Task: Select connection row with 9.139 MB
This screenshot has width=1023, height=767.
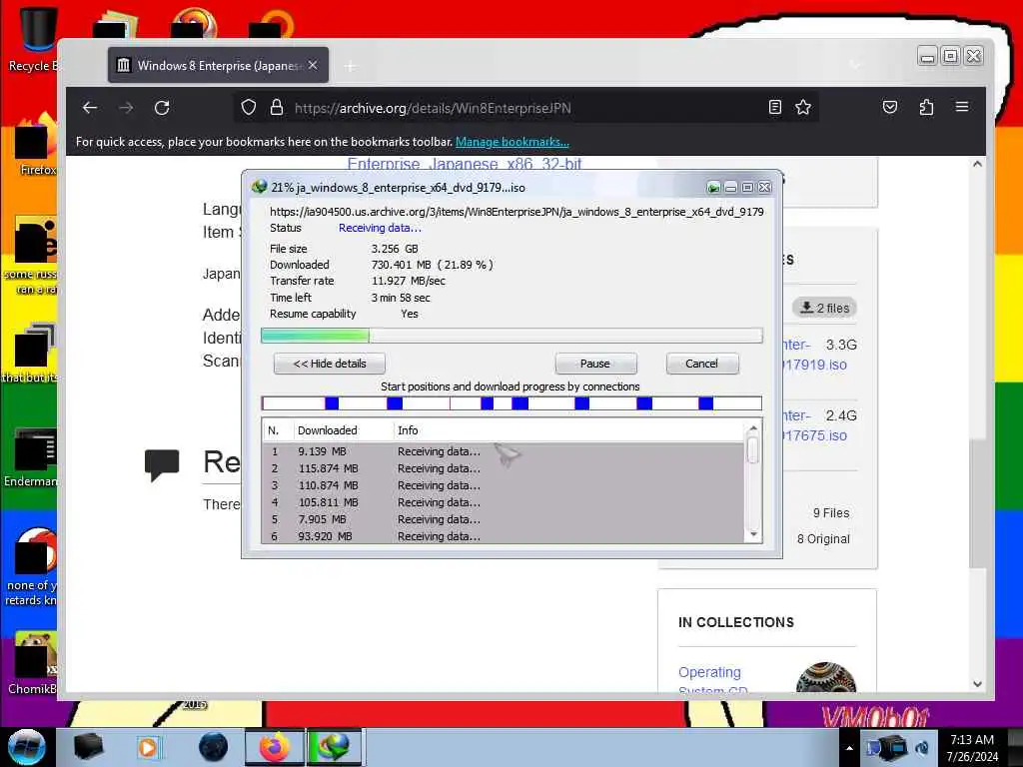Action: [504, 451]
